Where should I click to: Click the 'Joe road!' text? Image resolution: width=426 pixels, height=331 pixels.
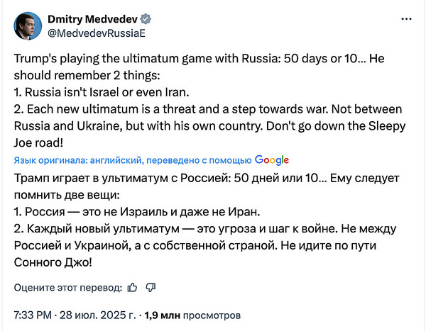tap(38, 142)
